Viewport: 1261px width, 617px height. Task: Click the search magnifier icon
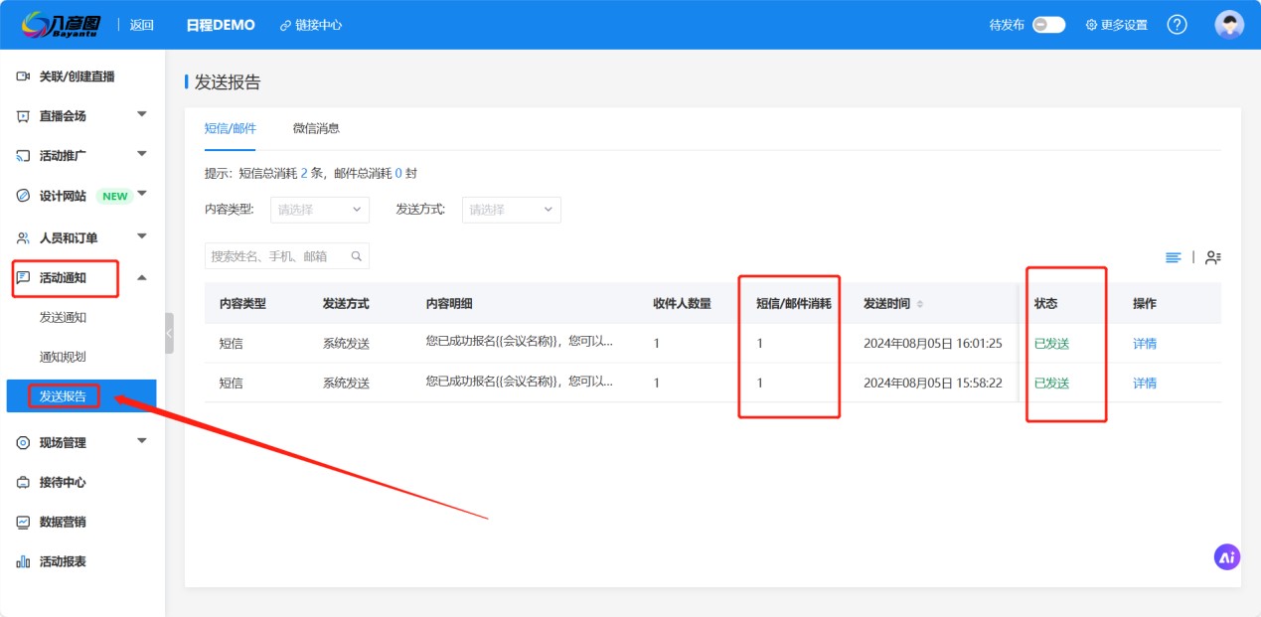click(357, 256)
